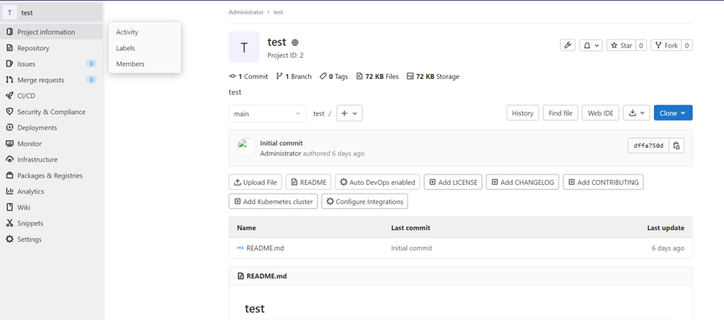Click the test project header in sidebar
724x320 pixels.
[x=51, y=13]
